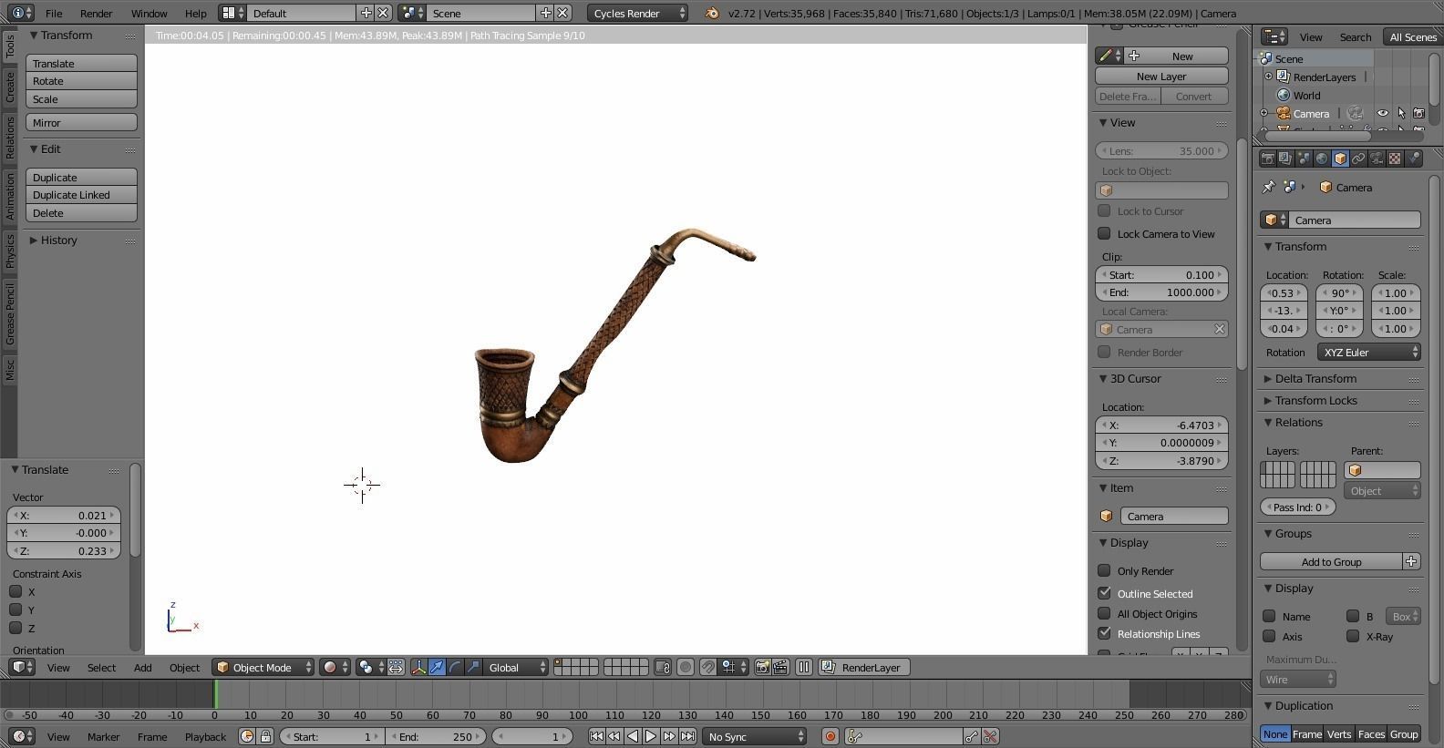Image resolution: width=1444 pixels, height=748 pixels.
Task: Click the Lens 35.000 value slider
Action: (x=1161, y=150)
